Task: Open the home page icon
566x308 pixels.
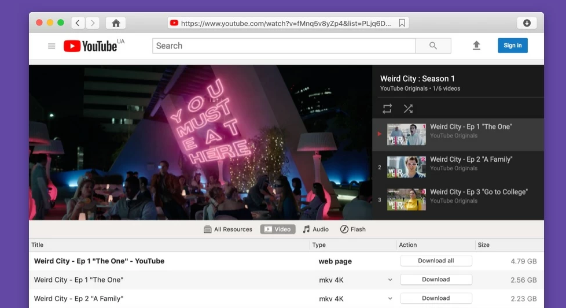Action: pyautogui.click(x=116, y=23)
